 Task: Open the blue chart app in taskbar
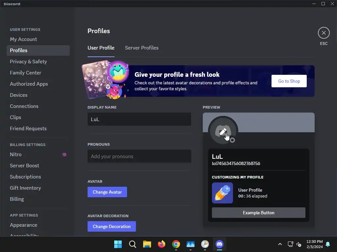pos(191,244)
